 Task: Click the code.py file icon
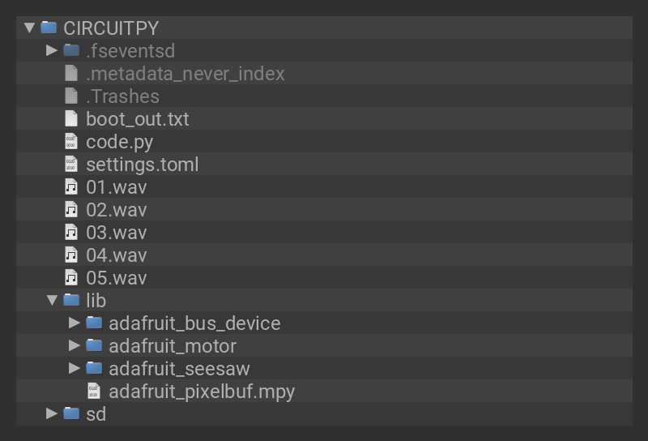point(71,141)
